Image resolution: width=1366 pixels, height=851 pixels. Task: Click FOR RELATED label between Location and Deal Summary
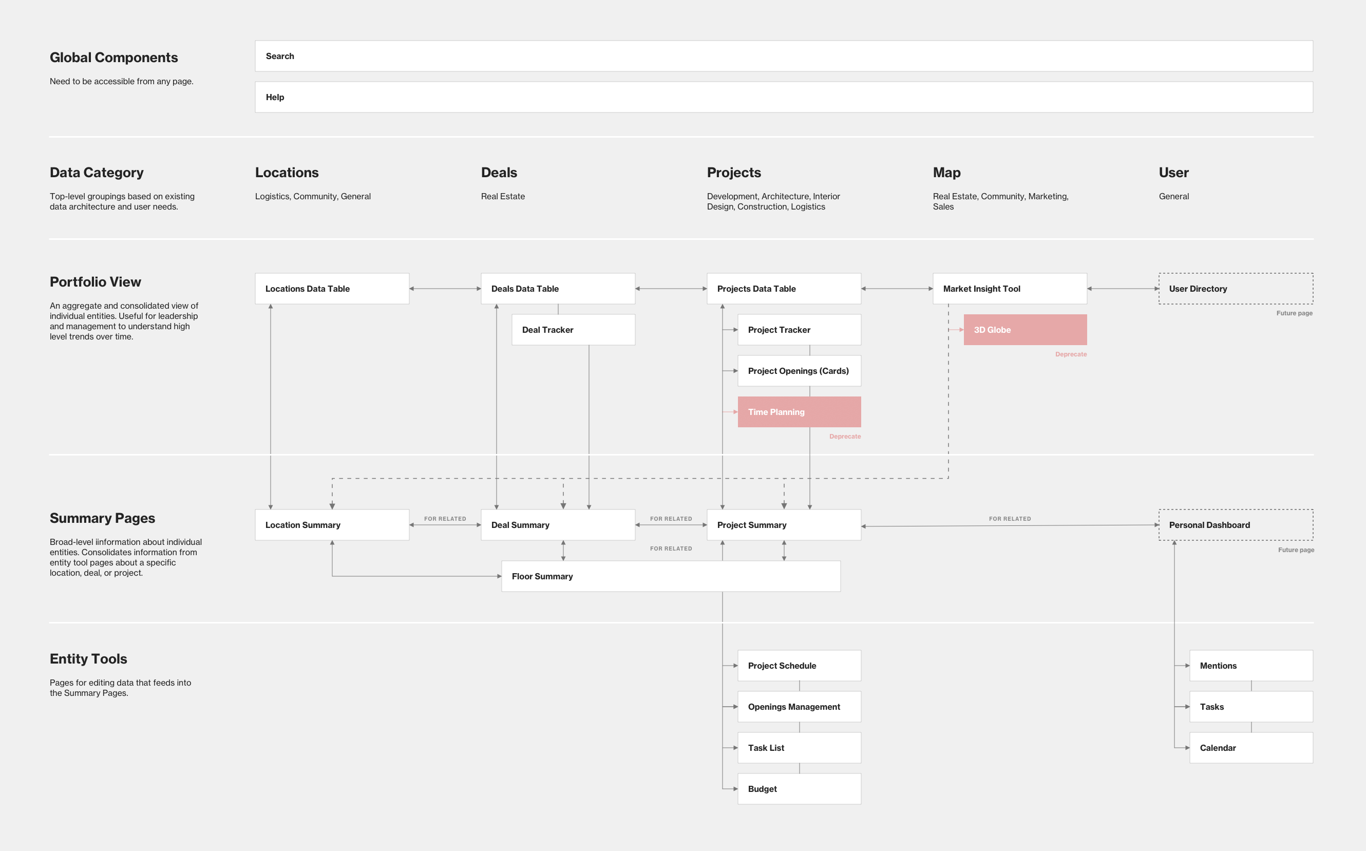pyautogui.click(x=445, y=519)
